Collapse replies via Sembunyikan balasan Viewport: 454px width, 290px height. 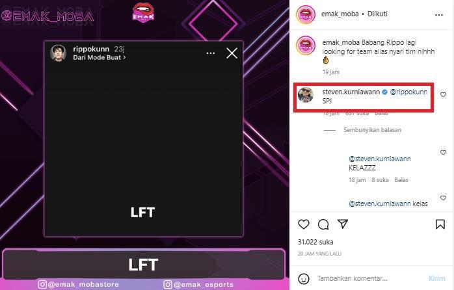372,130
